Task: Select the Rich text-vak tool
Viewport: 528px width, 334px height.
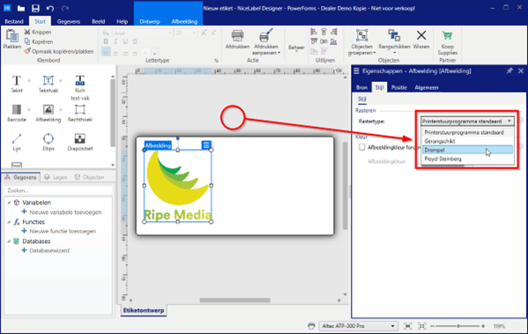Action: (x=80, y=87)
